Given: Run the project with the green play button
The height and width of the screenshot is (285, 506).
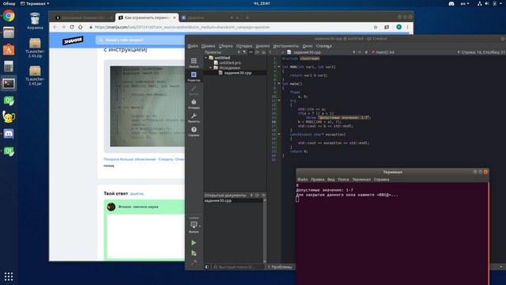Looking at the screenshot, I should coord(194,243).
